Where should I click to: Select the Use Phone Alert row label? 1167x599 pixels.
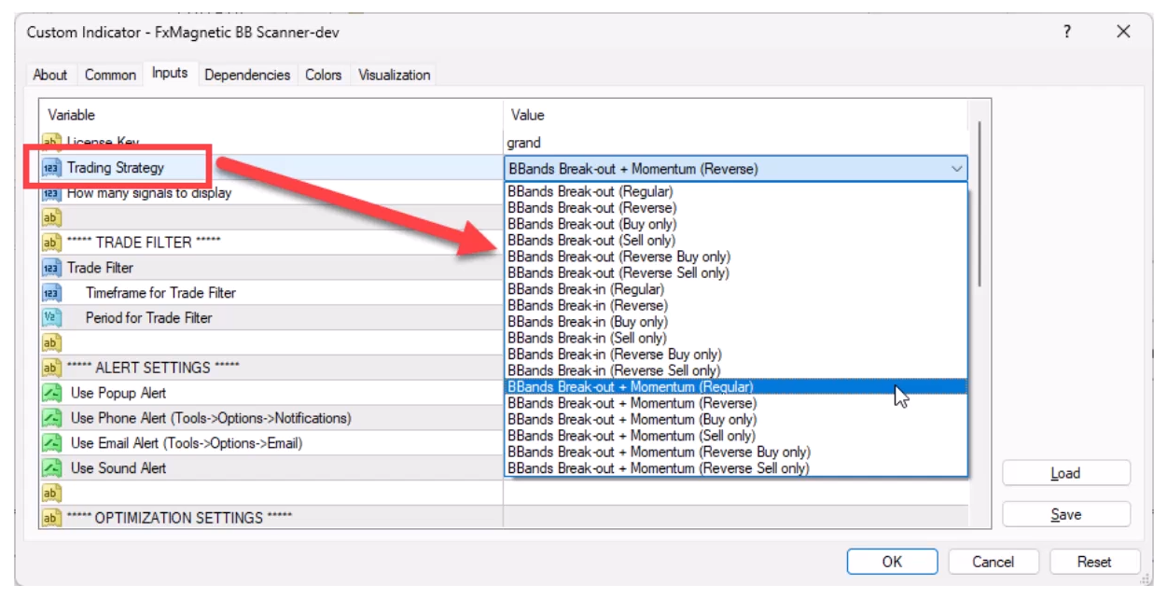[211, 418]
